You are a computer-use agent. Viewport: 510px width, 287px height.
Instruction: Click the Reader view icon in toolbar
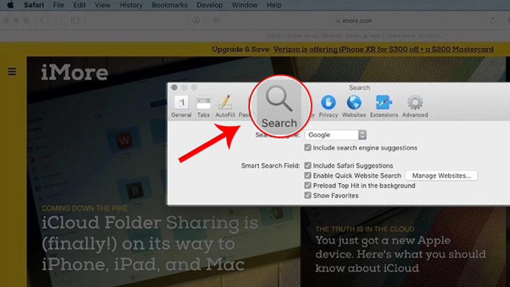coord(216,20)
